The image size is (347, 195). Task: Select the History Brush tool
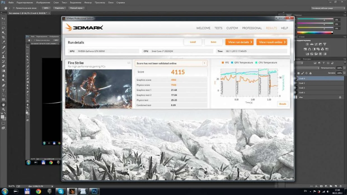pos(3,61)
